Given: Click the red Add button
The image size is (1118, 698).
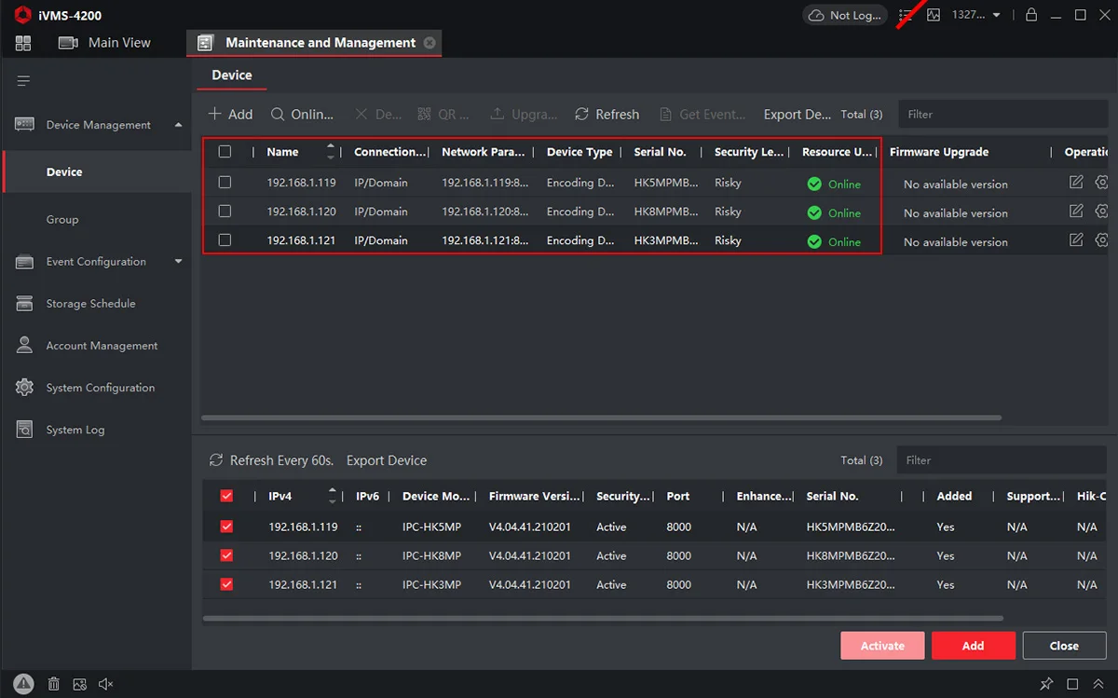Looking at the screenshot, I should 973,646.
